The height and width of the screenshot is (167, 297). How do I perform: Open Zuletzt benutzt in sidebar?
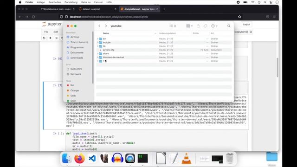[77, 42]
